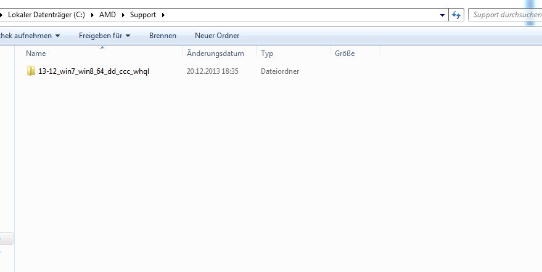Expand the arrow between AMD and Support

point(123,15)
